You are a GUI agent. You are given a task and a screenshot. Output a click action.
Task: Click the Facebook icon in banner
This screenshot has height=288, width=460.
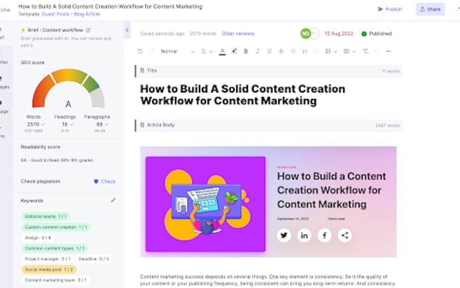click(x=324, y=236)
